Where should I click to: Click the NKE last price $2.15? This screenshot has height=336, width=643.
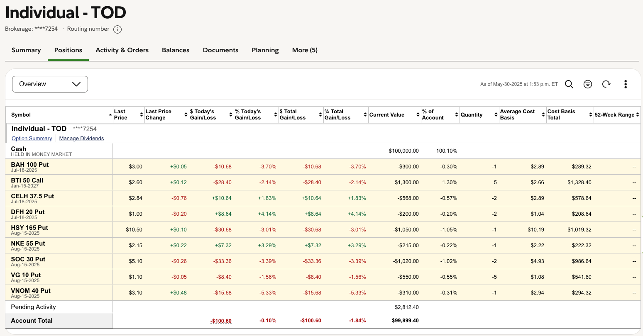pos(135,246)
